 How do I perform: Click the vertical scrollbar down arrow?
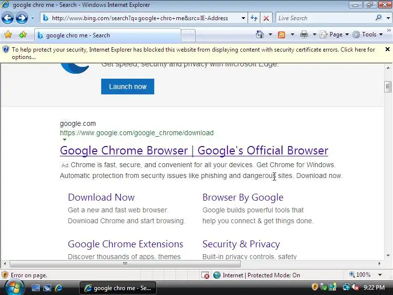click(388, 255)
